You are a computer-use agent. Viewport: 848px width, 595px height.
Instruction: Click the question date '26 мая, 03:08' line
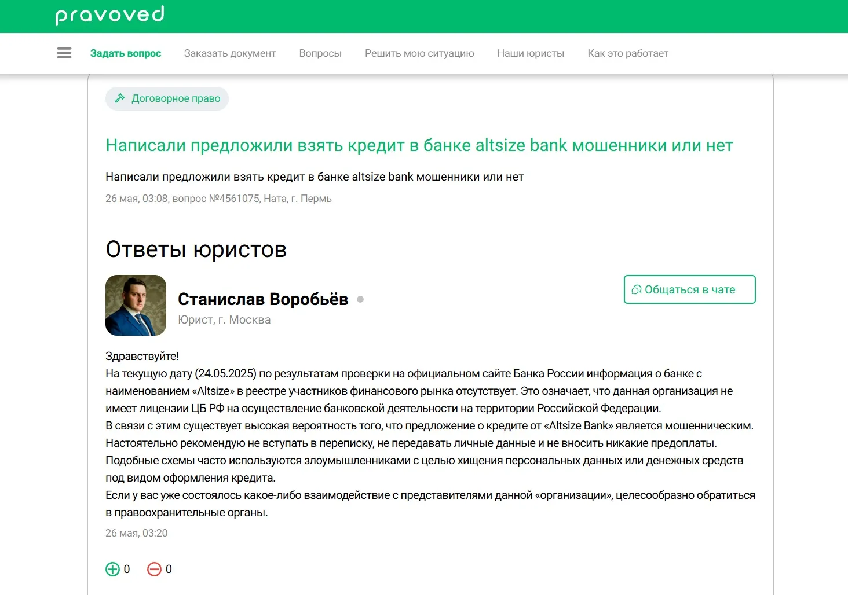point(218,199)
